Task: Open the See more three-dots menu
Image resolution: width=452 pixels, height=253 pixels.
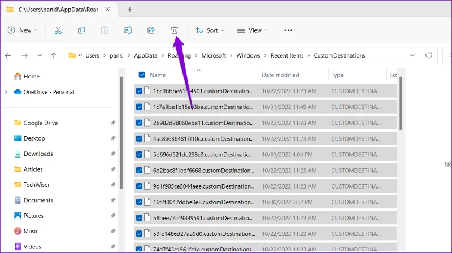Action: 288,30
